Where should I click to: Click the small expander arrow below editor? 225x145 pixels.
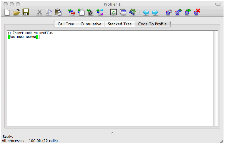[x=112, y=133]
